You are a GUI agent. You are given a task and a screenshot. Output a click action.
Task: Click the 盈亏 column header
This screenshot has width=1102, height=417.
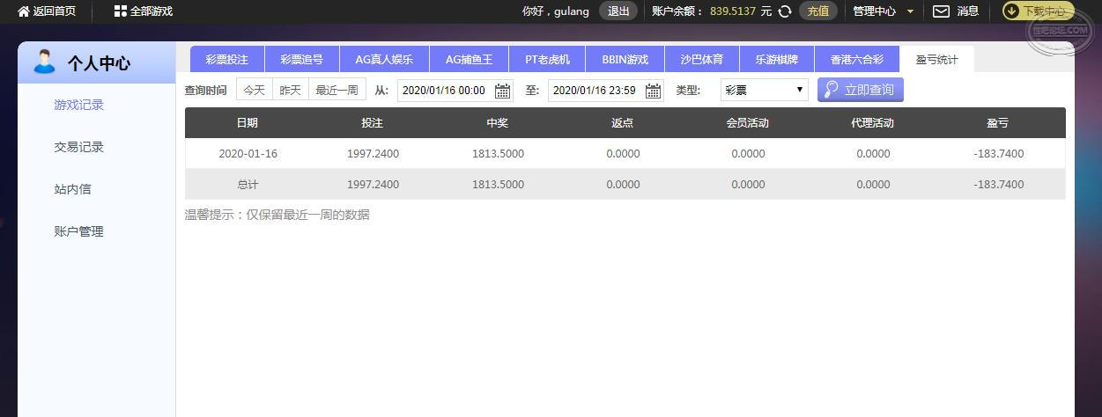tap(998, 123)
